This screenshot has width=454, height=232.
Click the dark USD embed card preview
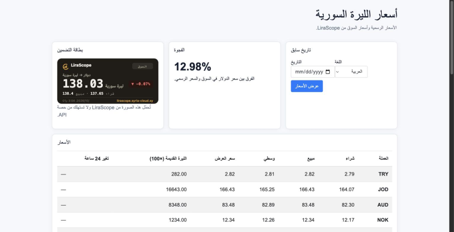(108, 81)
